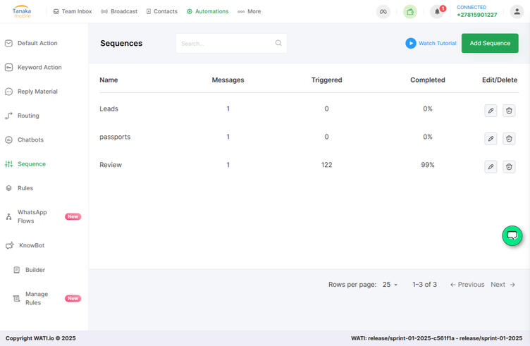Expand the Rows per page dropdown
This screenshot has height=346, width=530.
click(390, 285)
